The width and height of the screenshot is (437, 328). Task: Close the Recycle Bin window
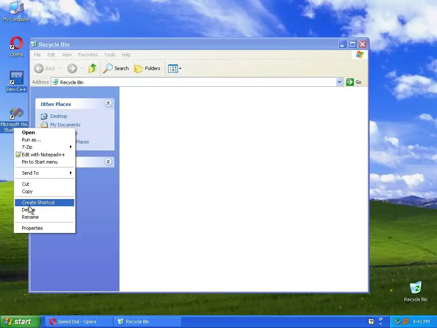coord(362,44)
